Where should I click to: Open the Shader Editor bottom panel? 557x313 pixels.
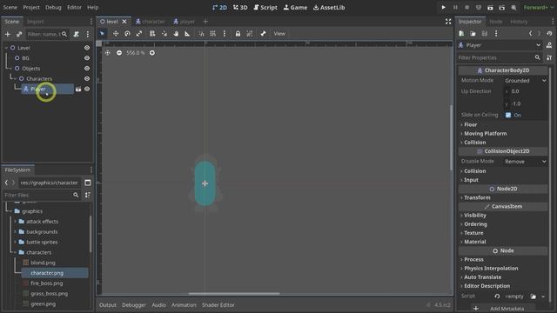coord(218,305)
